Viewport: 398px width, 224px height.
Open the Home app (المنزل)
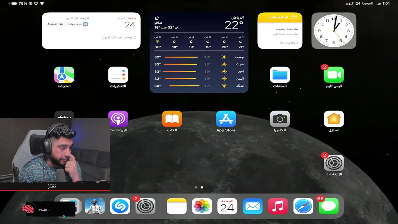334,119
